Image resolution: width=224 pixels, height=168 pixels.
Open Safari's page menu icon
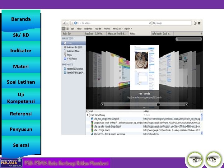coord(195,23)
